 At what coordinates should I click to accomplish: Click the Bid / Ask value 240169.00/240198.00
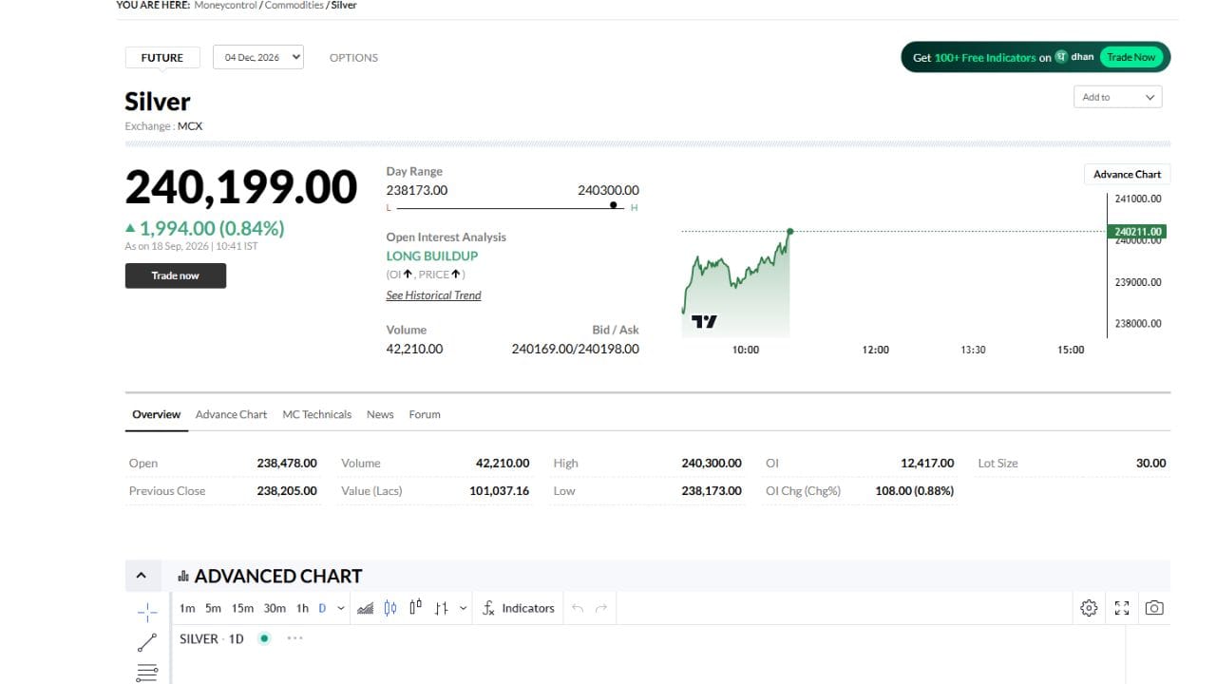pyautogui.click(x=576, y=349)
